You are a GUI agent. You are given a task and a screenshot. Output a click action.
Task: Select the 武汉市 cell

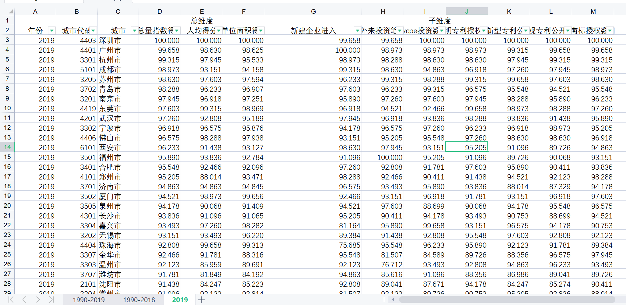[x=118, y=118]
